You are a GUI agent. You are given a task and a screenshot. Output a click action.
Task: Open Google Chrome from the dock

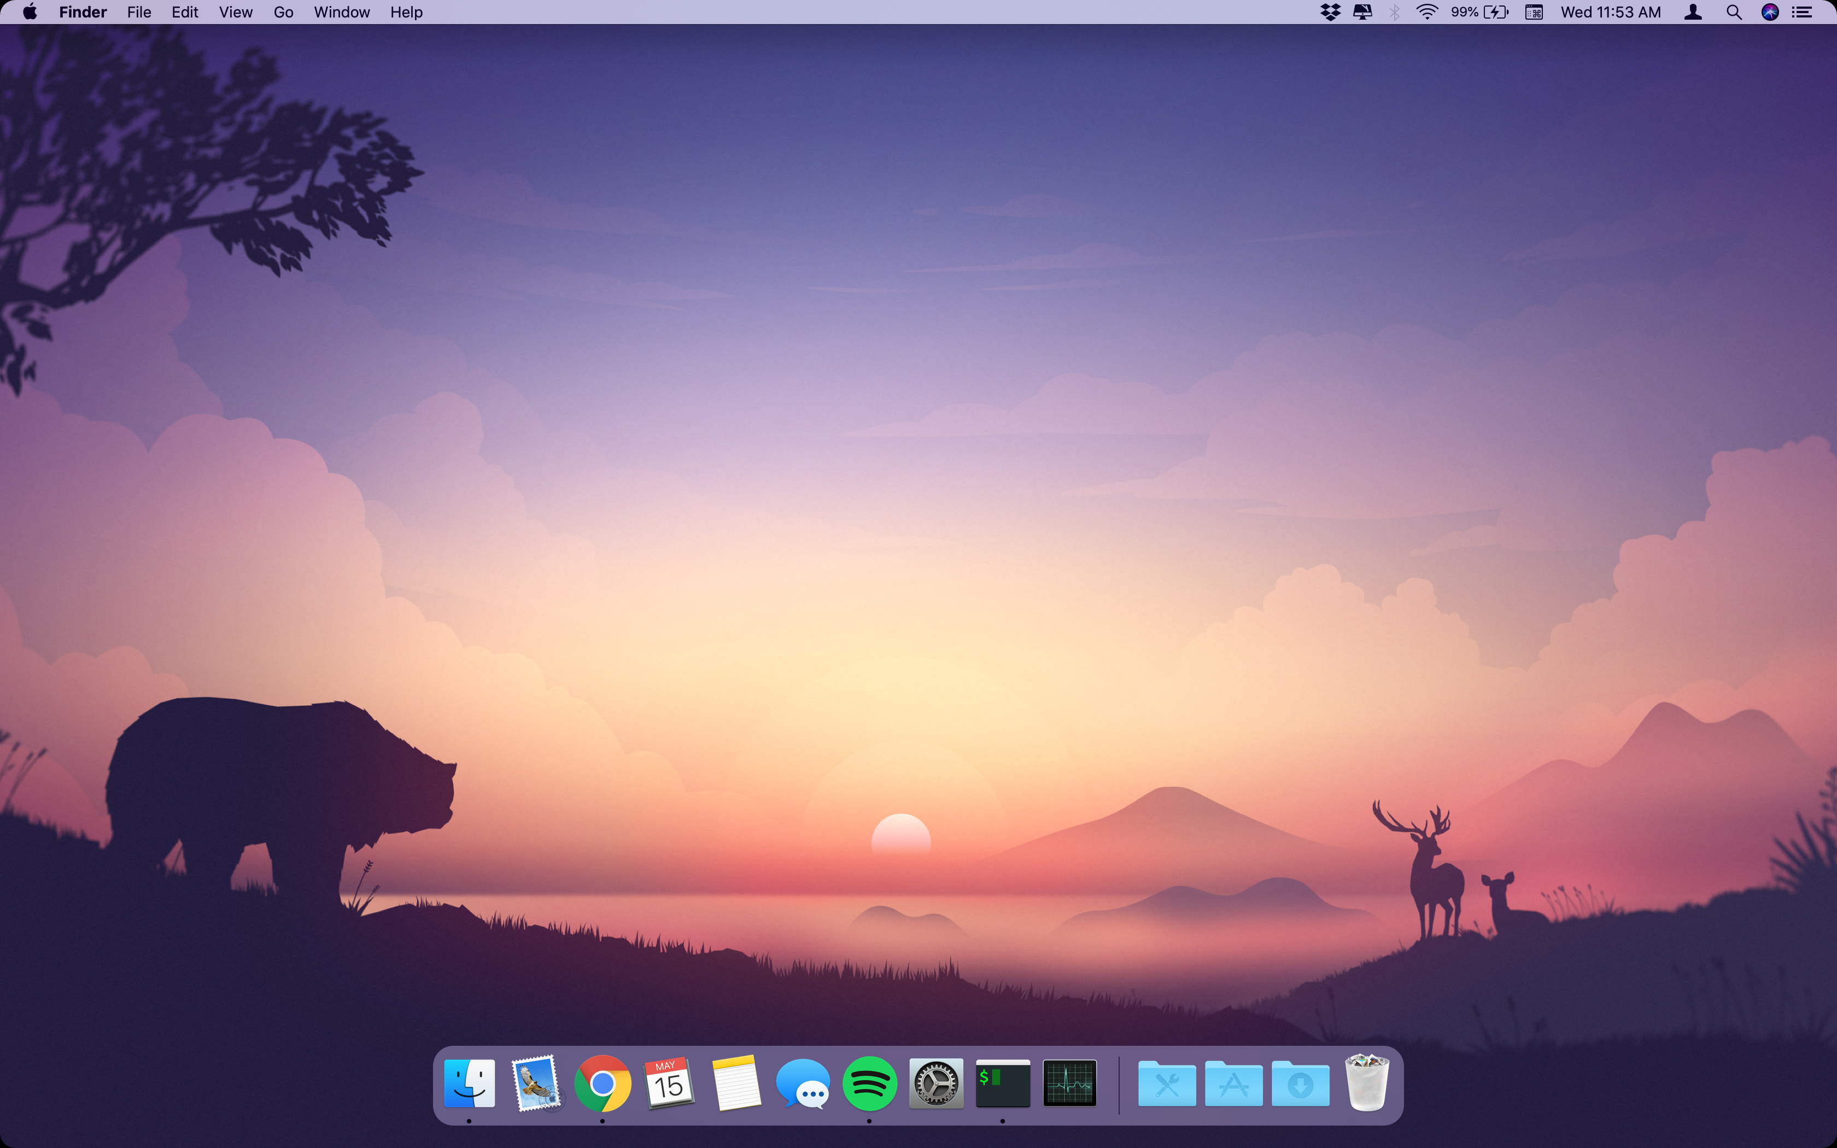[602, 1084]
